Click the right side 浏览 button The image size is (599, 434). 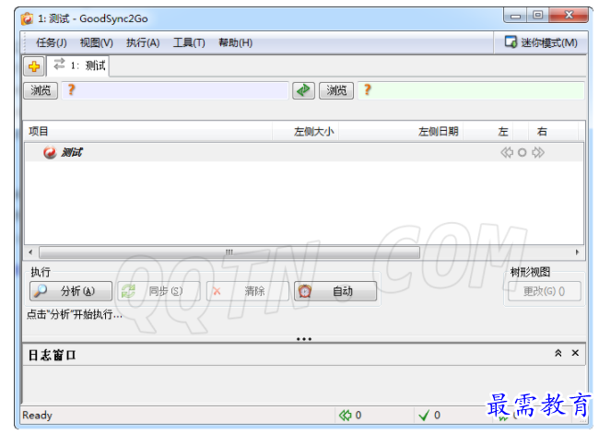(x=336, y=90)
